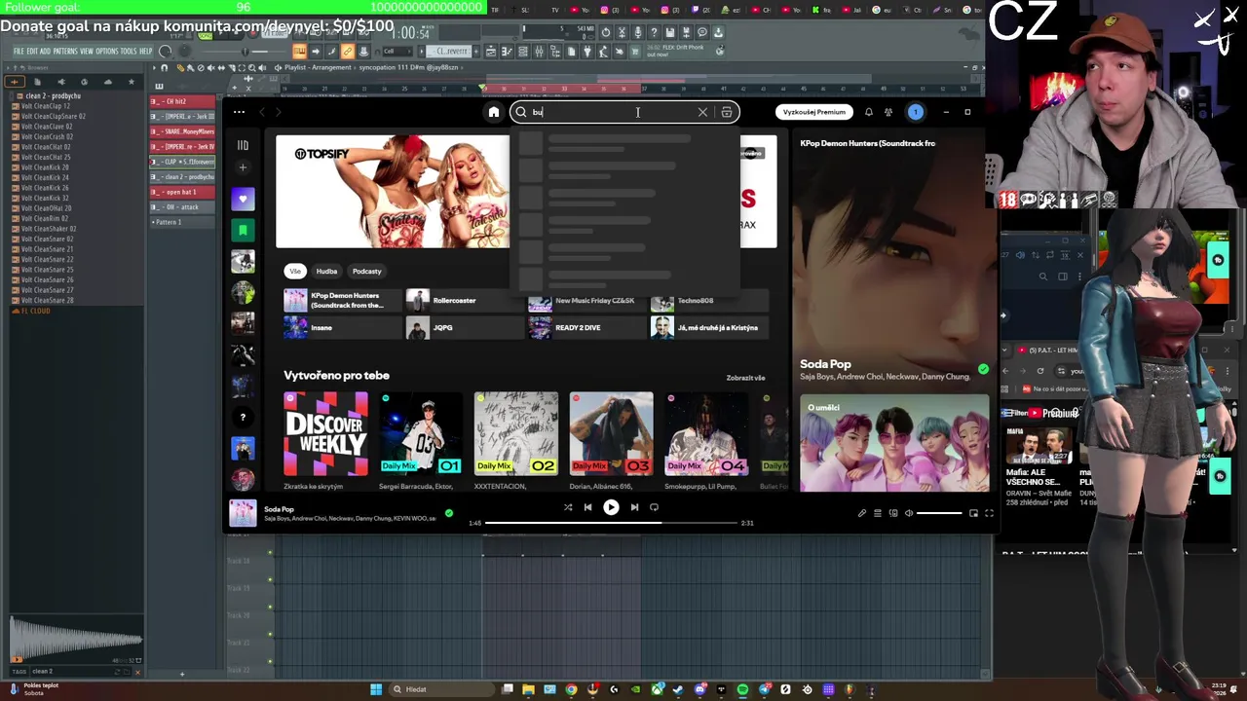Viewport: 1247px width, 701px height.
Task: Select the Podcasty filter chip
Action: [367, 272]
